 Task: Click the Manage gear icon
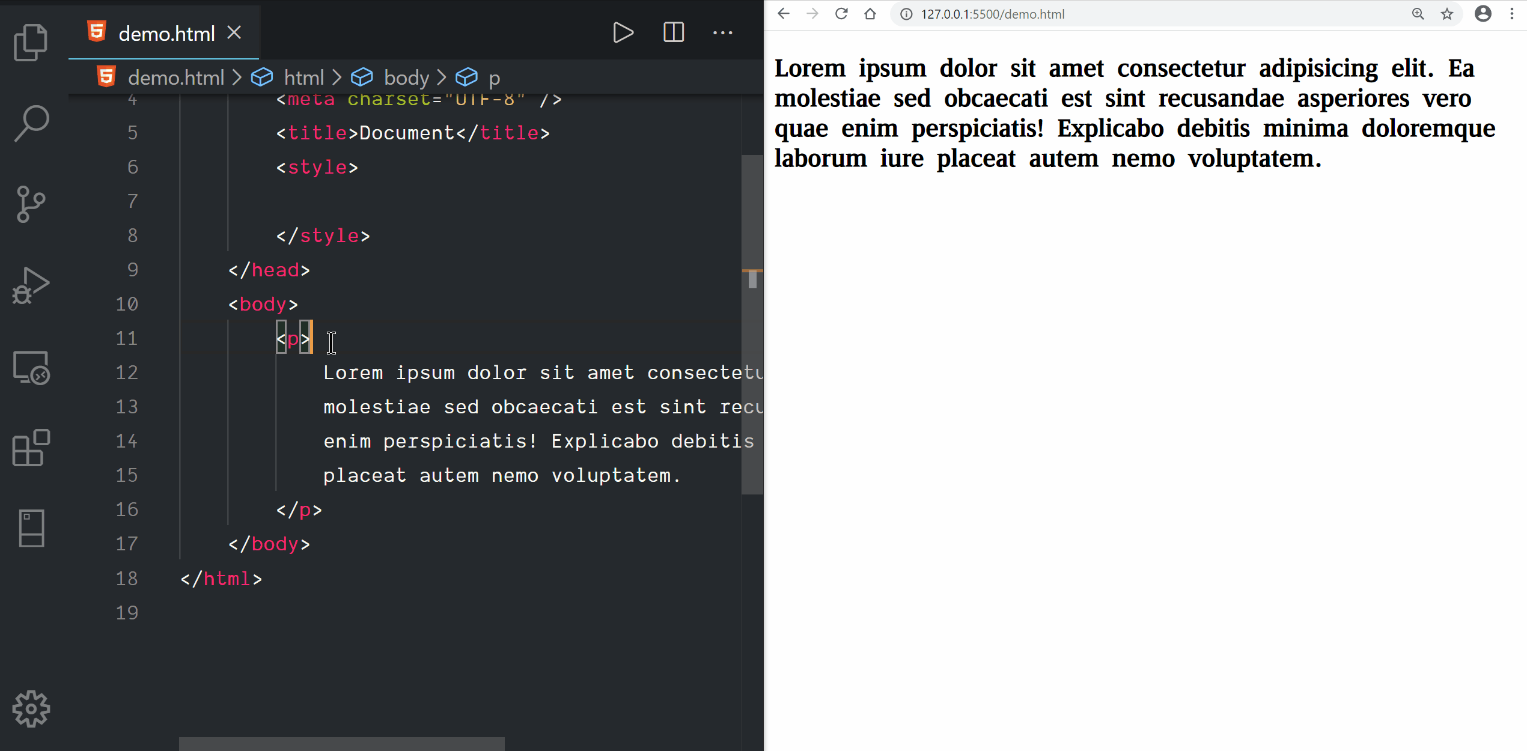pyautogui.click(x=31, y=709)
